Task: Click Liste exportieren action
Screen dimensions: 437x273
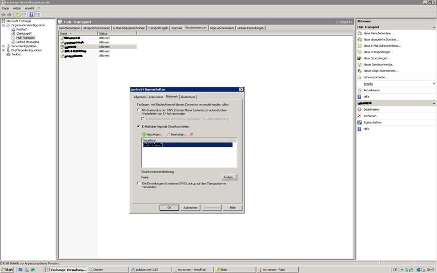Action: (375, 78)
